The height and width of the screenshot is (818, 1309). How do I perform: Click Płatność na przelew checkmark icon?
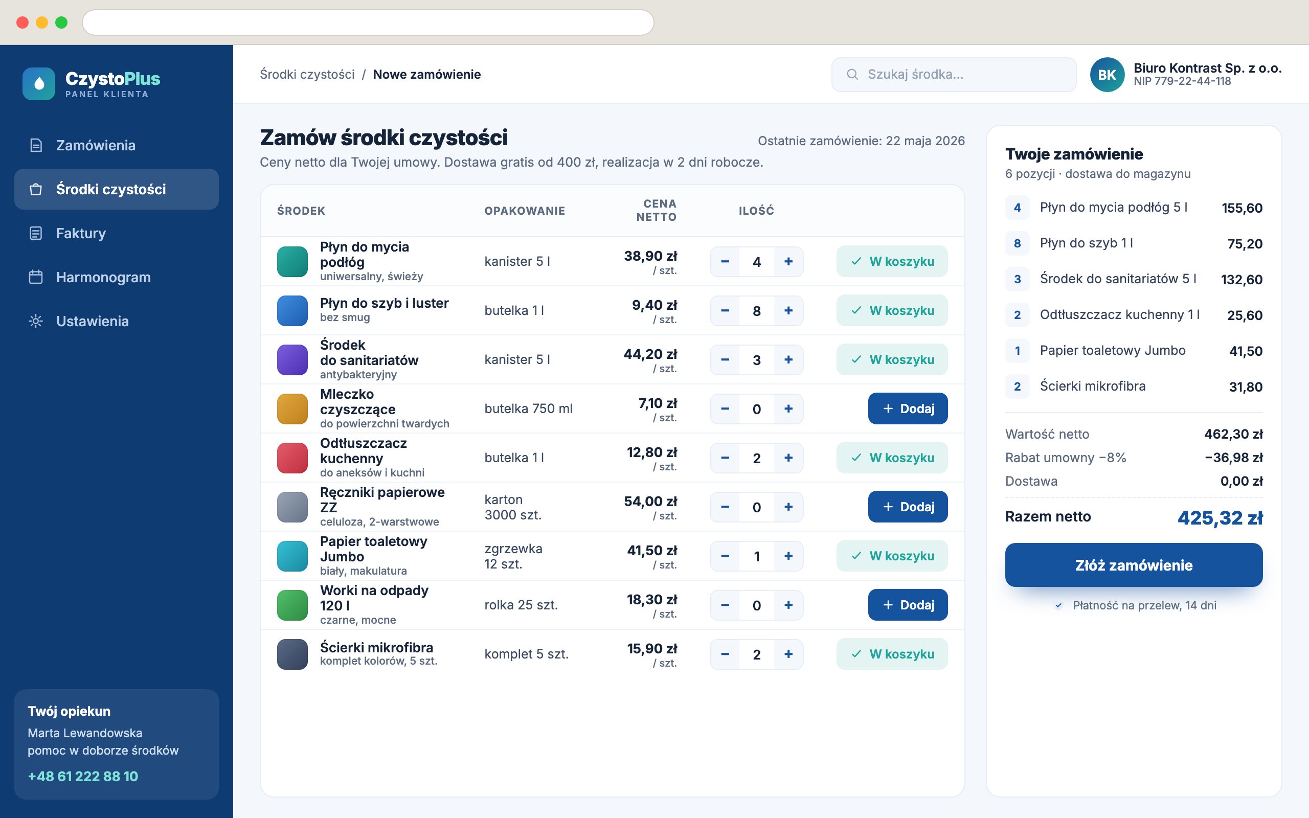click(x=1058, y=605)
